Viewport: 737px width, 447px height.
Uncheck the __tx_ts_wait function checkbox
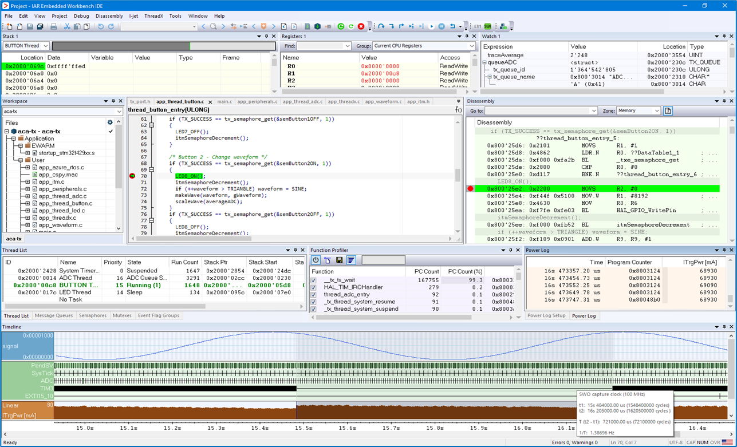click(313, 280)
